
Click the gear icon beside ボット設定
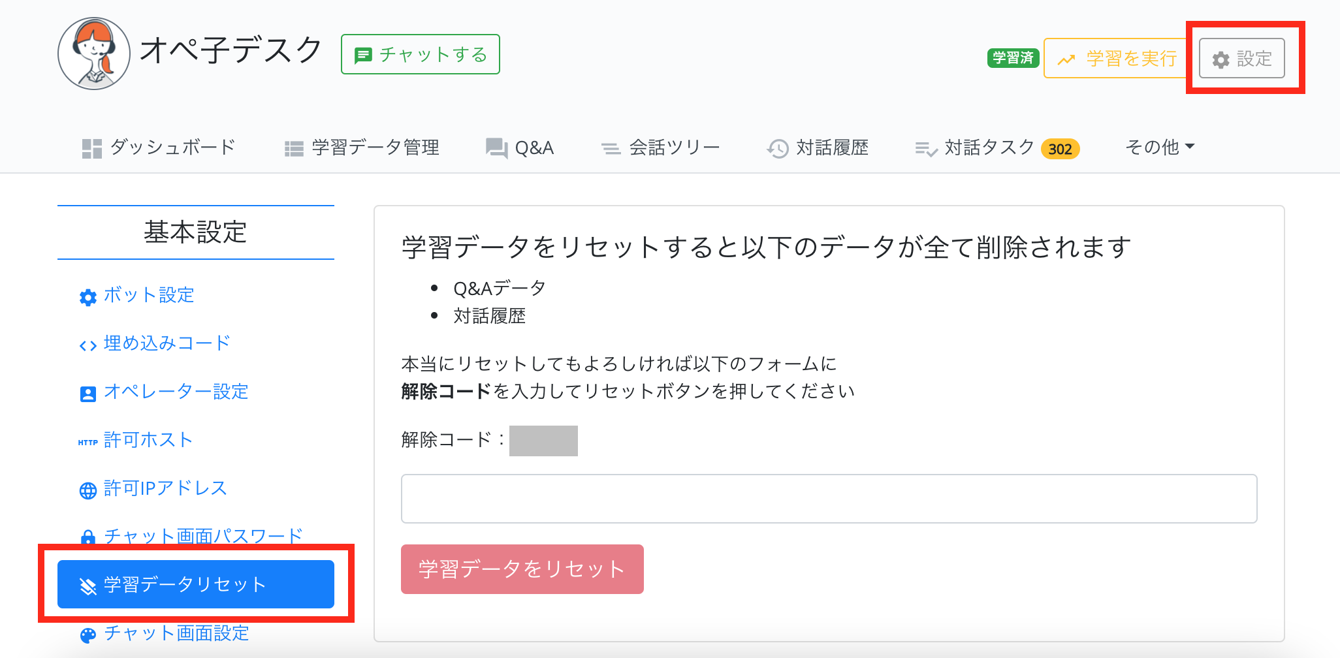pyautogui.click(x=88, y=297)
